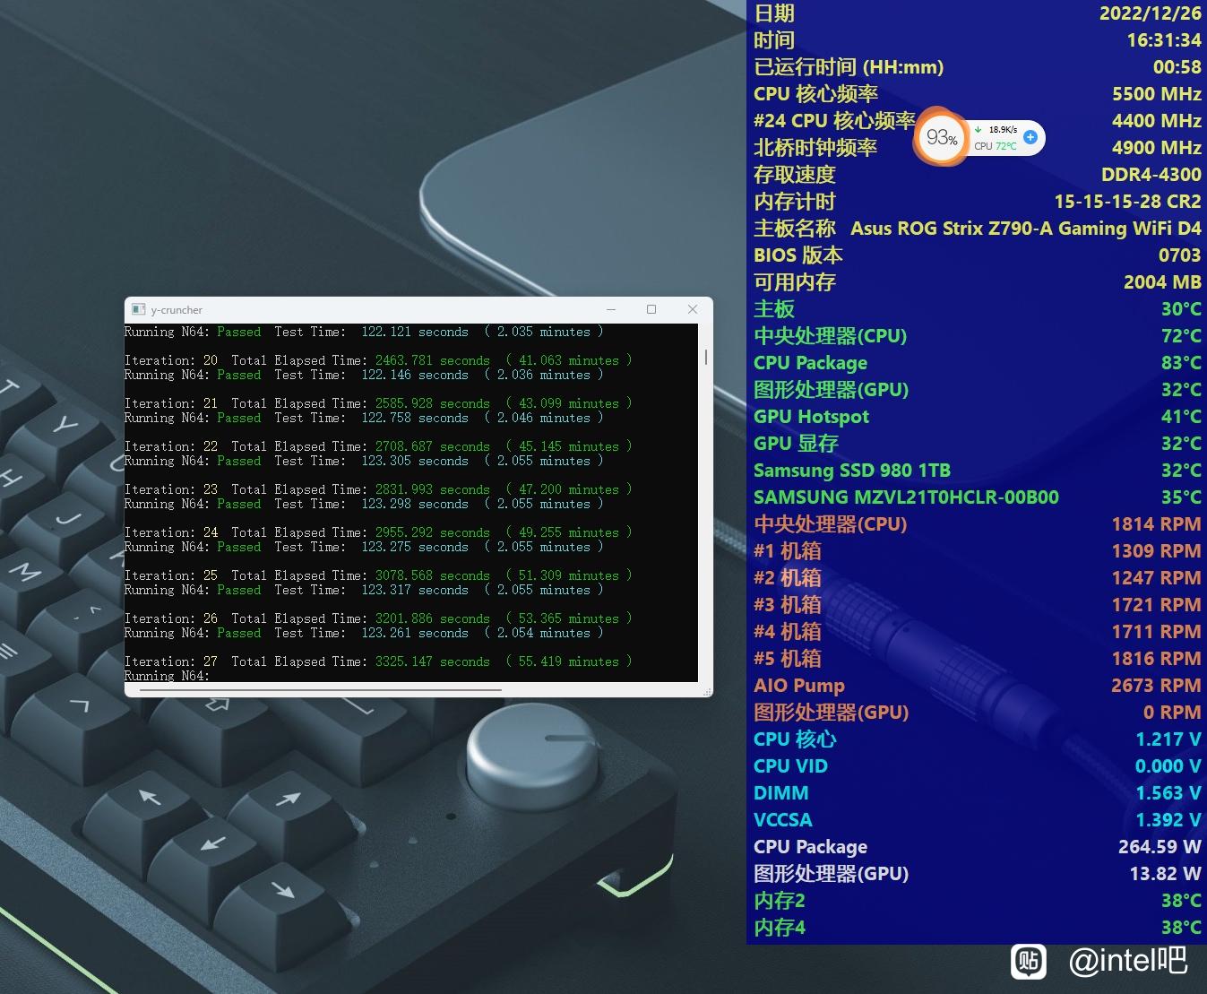Click the CPU core voltage 1.217 V
Image resolution: width=1207 pixels, height=994 pixels.
[1168, 739]
